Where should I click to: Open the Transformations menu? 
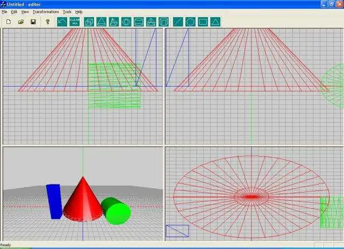[46, 12]
